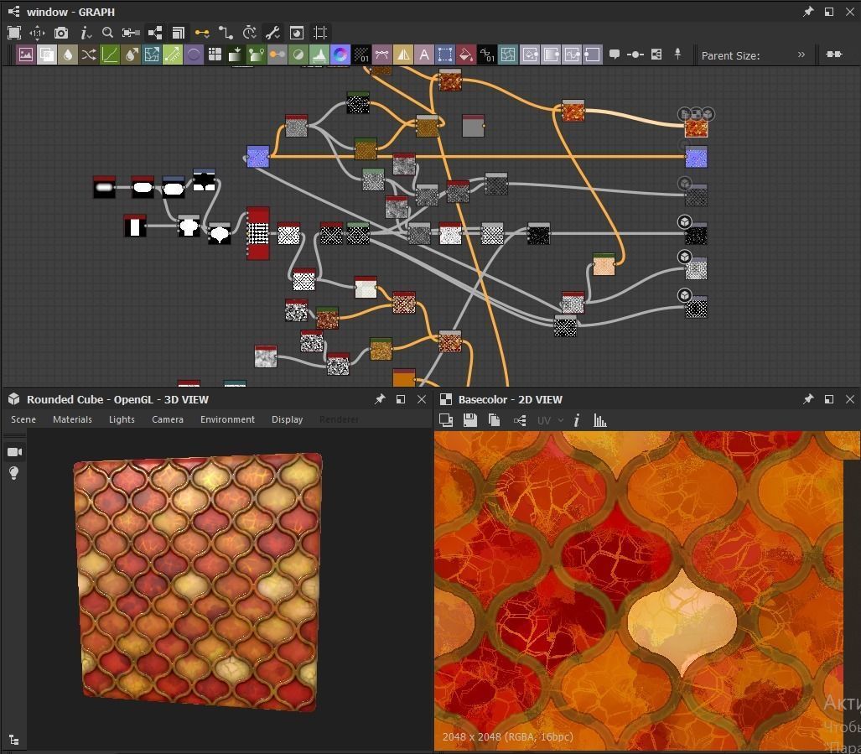The width and height of the screenshot is (861, 754).
Task: Toggle the light bulb in the 3D view sidebar
Action: [x=13, y=473]
